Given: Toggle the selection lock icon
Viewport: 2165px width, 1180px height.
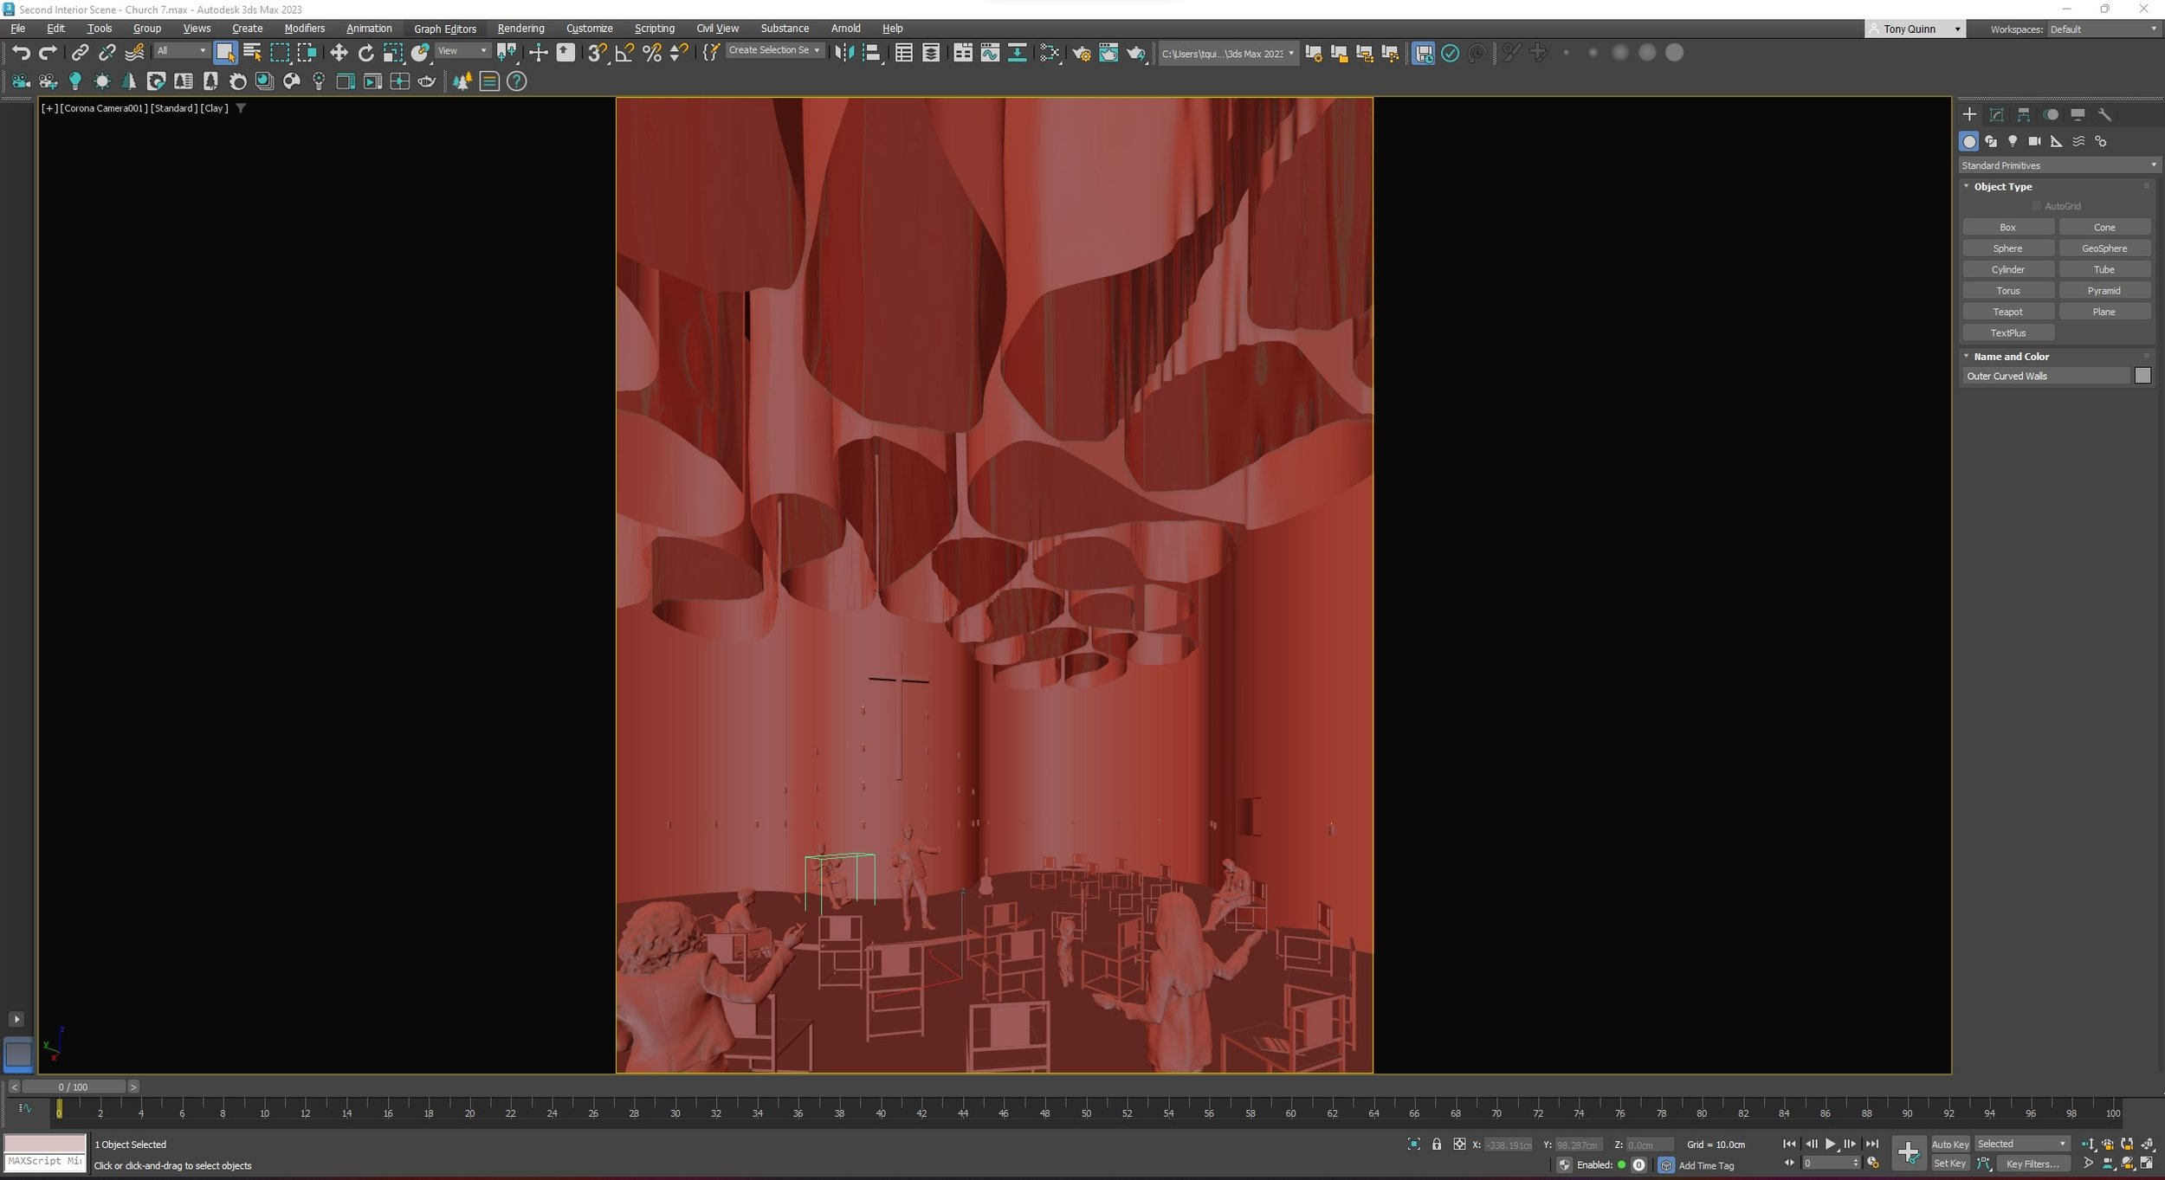Looking at the screenshot, I should click(1437, 1144).
